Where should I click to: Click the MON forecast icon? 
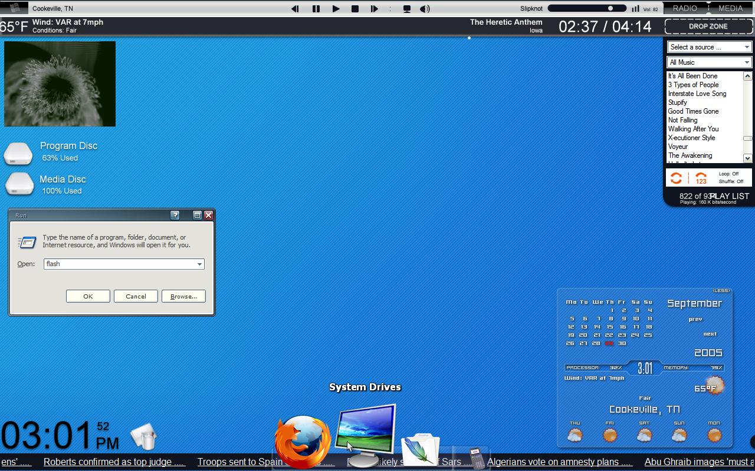[x=714, y=436]
